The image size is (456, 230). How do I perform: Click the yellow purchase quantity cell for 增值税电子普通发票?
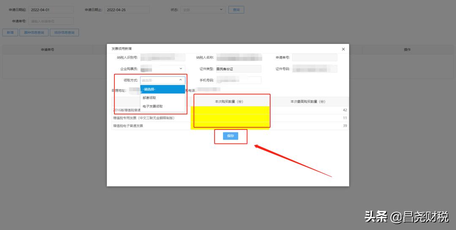point(229,126)
